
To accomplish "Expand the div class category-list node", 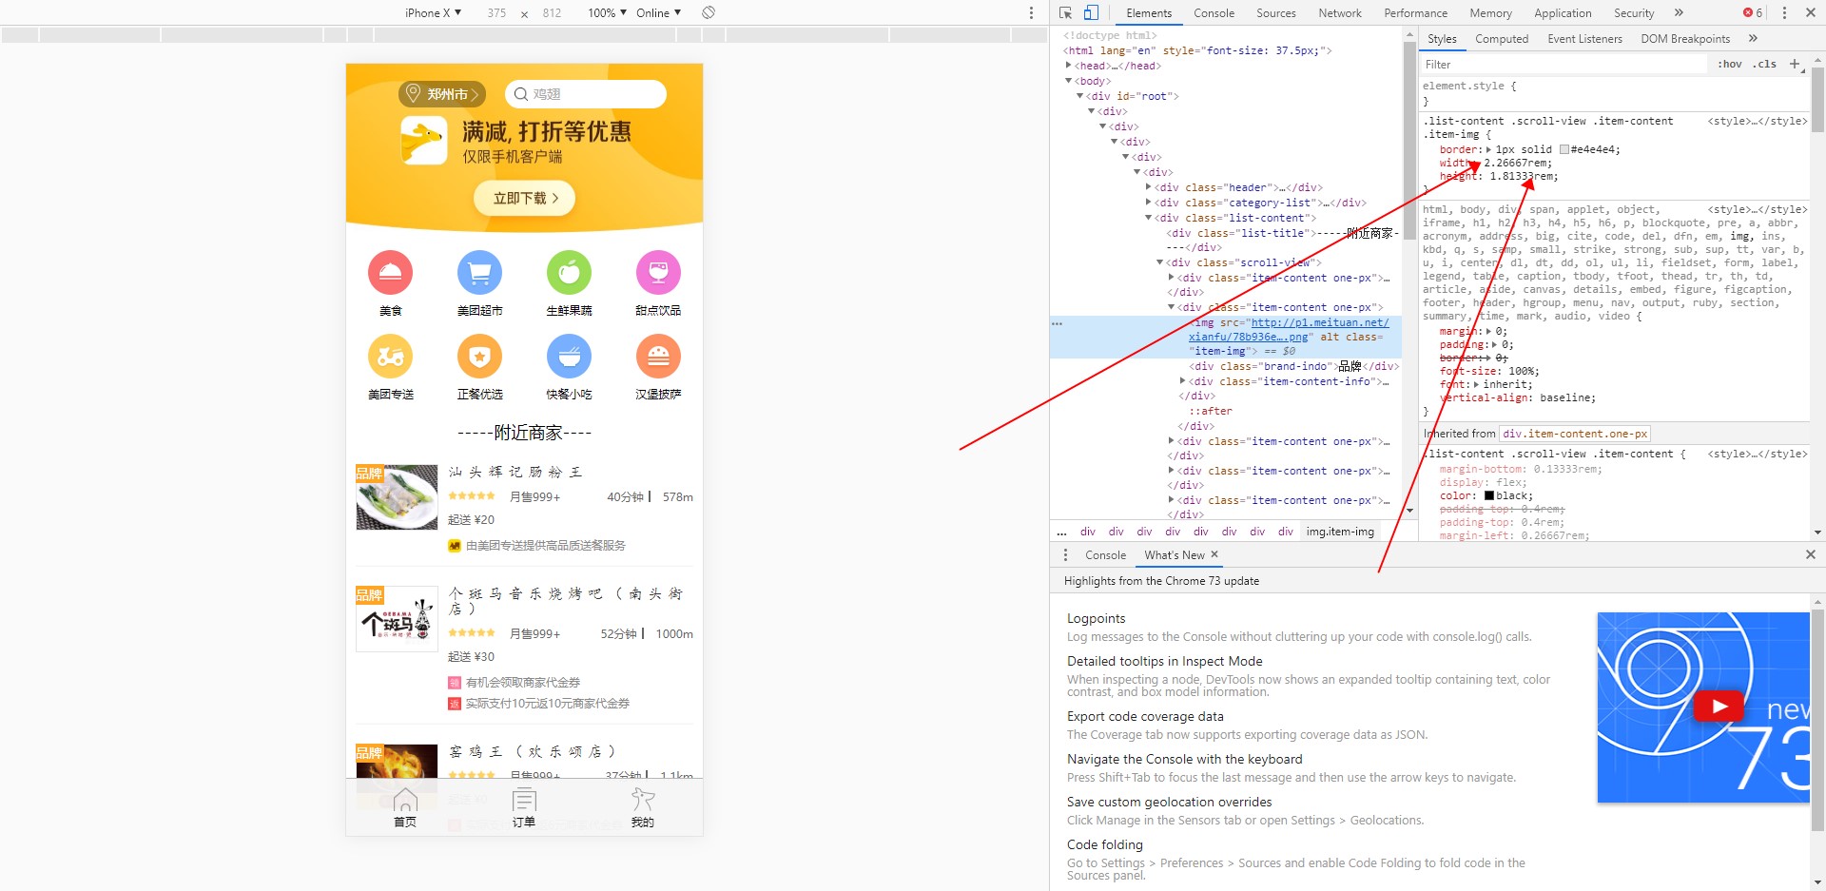I will click(1148, 203).
